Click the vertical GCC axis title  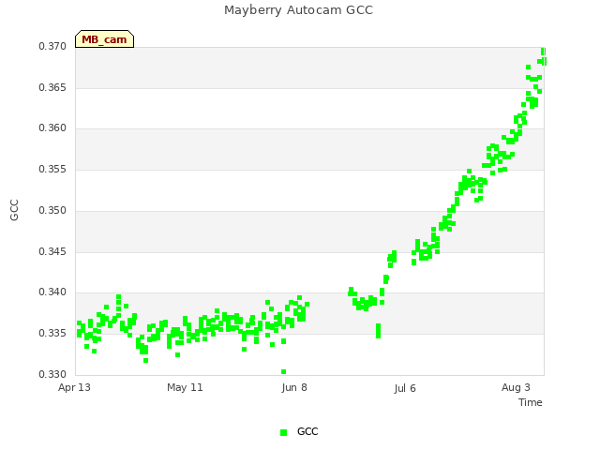(14, 210)
